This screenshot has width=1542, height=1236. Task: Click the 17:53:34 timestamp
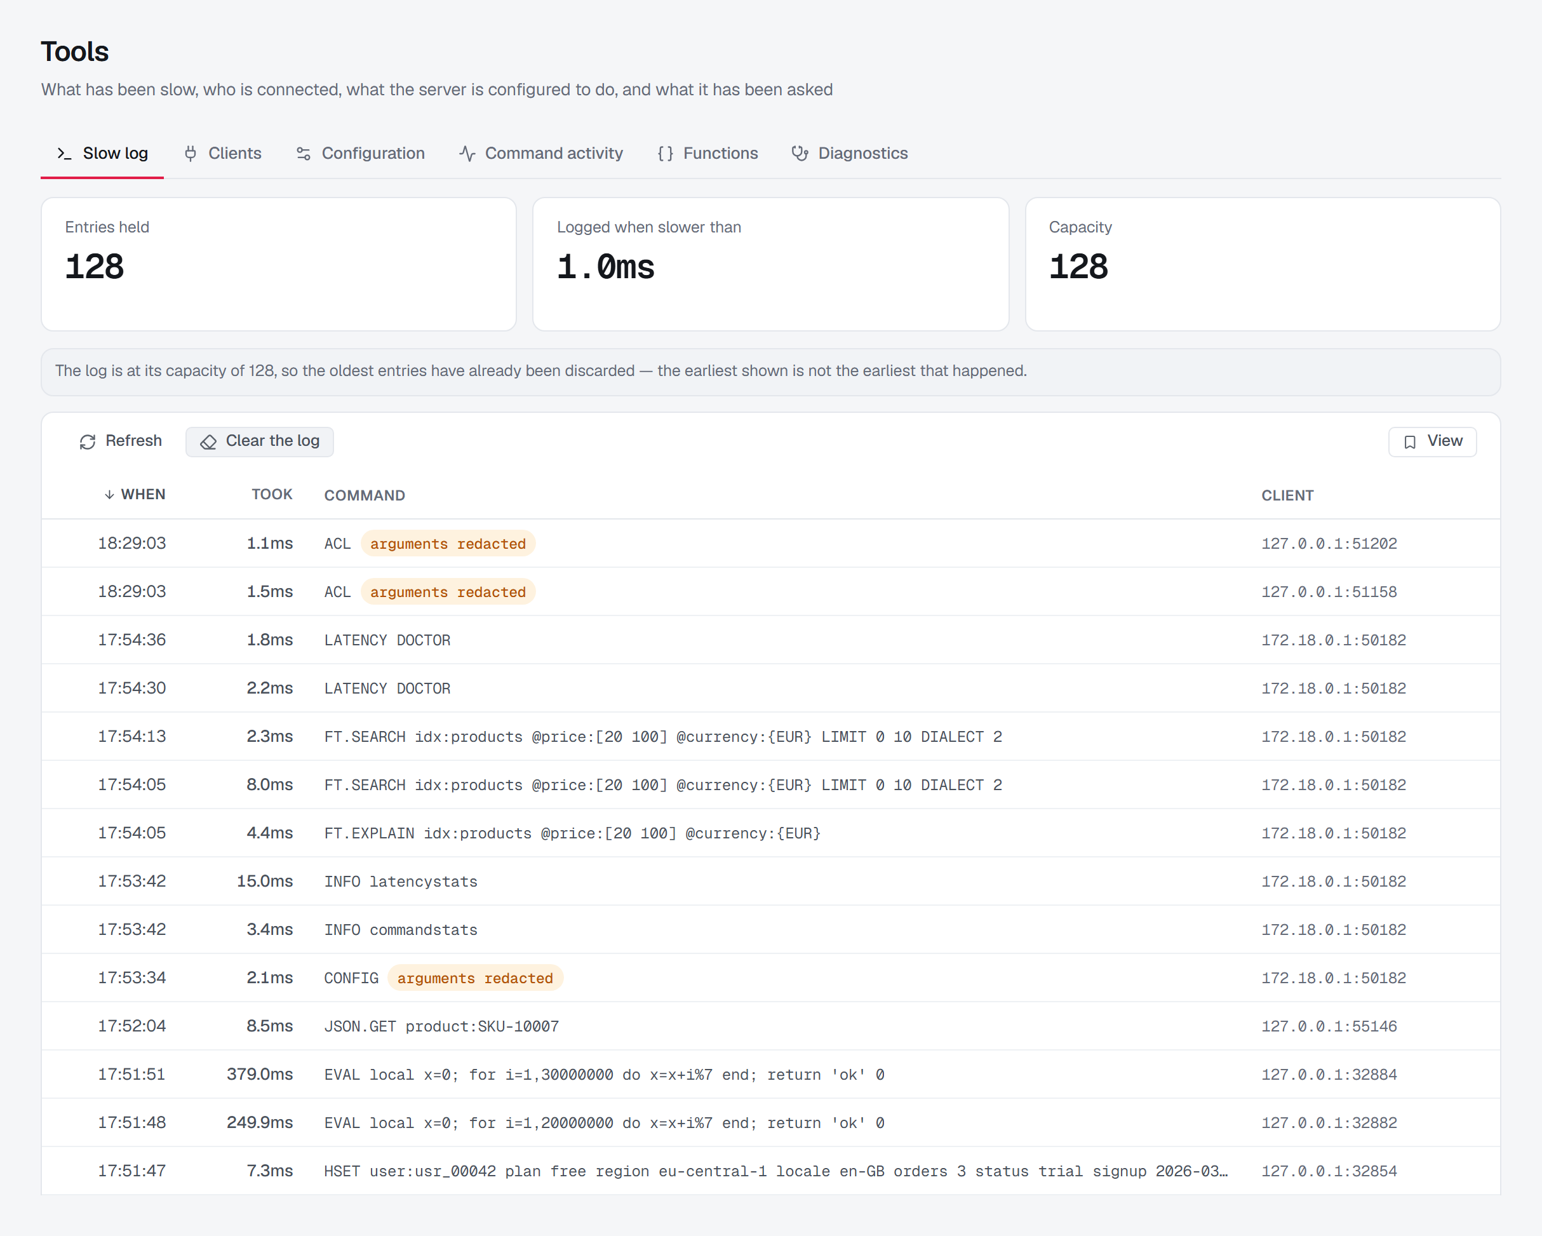click(131, 977)
